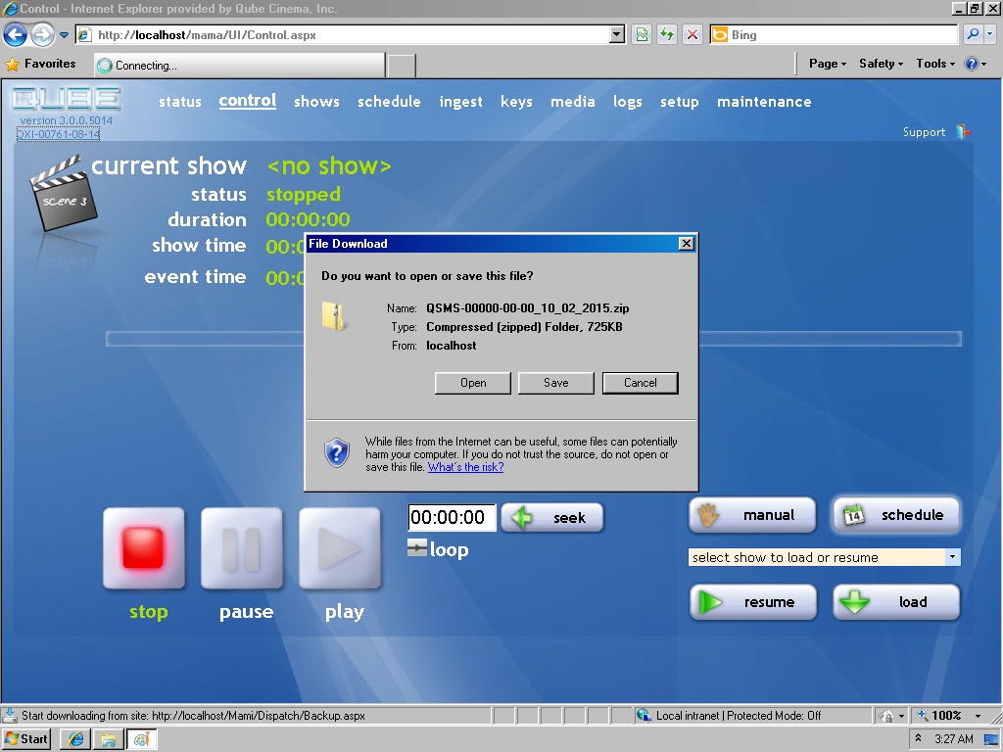Click the load button
This screenshot has width=1003, height=752.
click(896, 602)
